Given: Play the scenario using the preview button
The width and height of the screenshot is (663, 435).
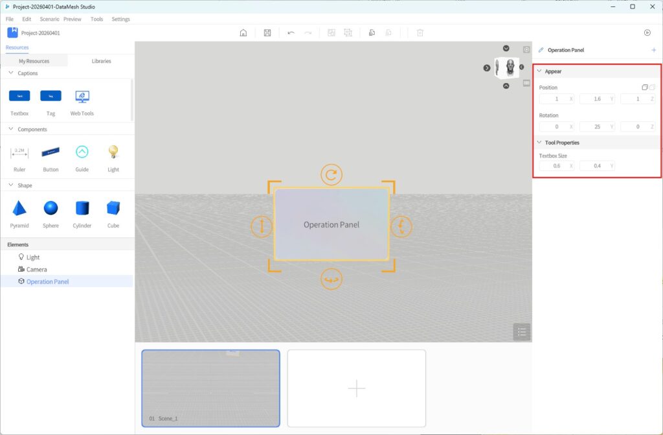Looking at the screenshot, I should (647, 32).
